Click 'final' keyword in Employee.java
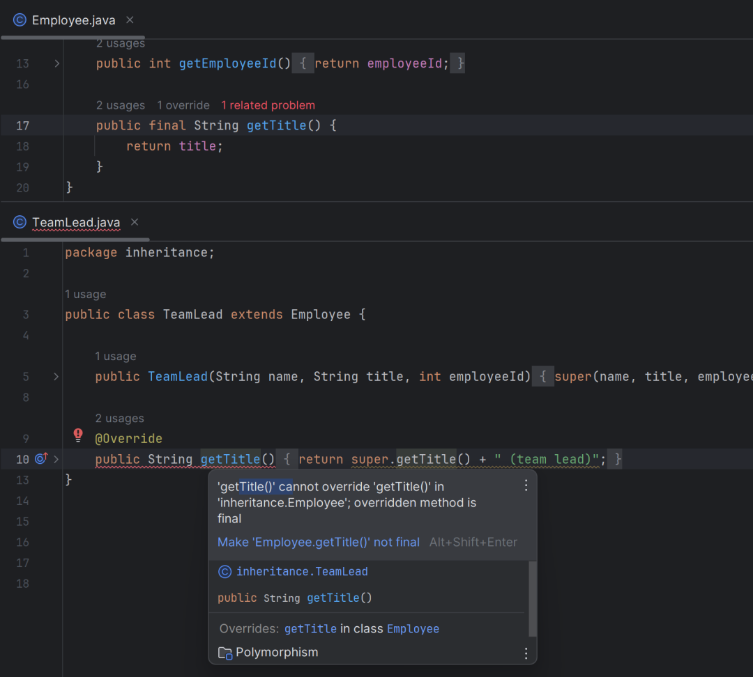This screenshot has height=677, width=753. [167, 125]
